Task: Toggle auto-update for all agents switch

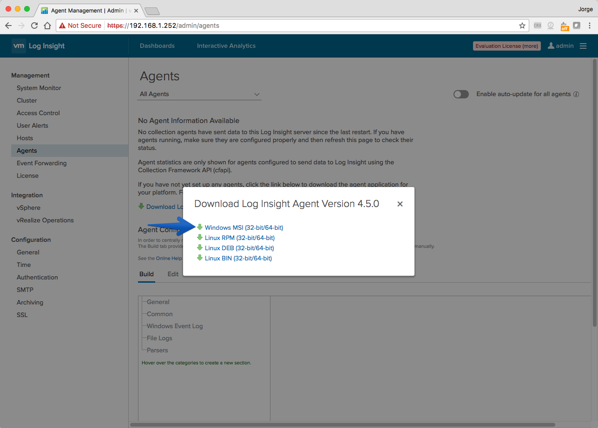Action: click(461, 94)
